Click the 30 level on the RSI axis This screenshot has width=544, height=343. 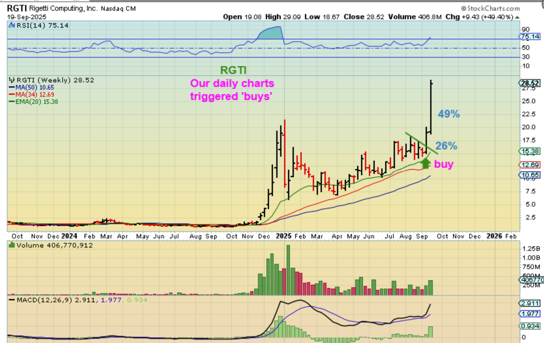tap(526, 57)
